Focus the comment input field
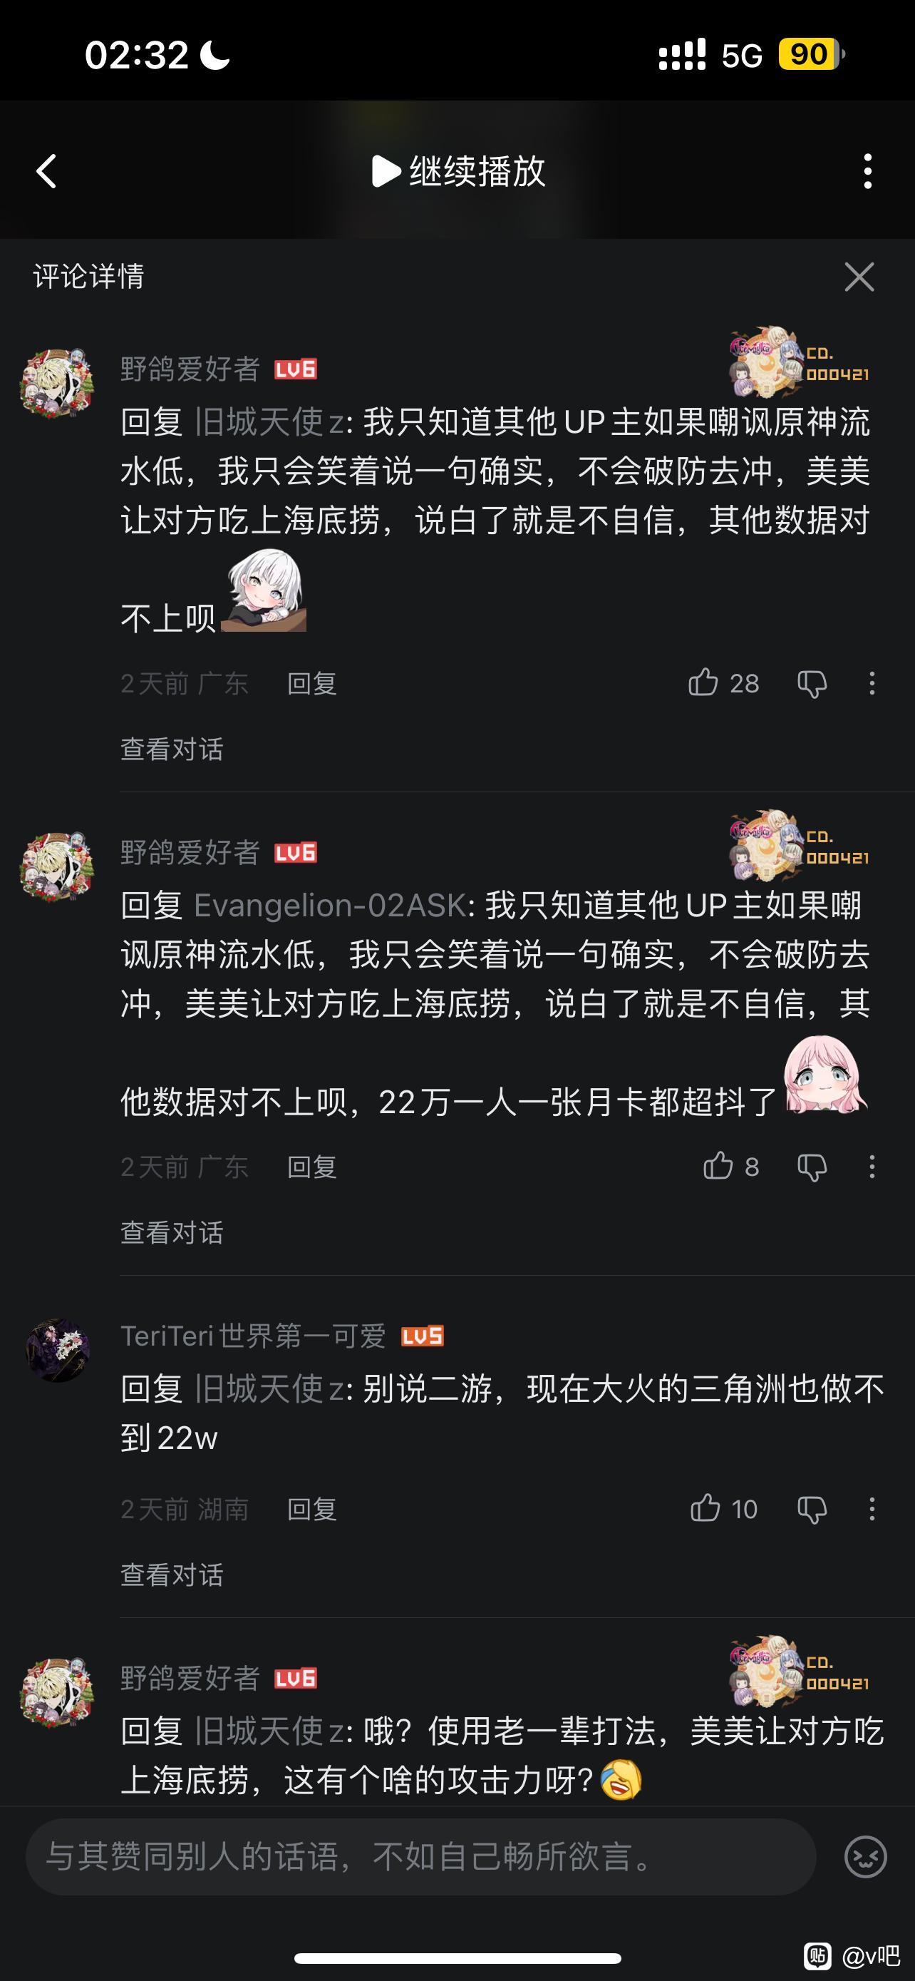The width and height of the screenshot is (915, 1981). [x=420, y=1856]
